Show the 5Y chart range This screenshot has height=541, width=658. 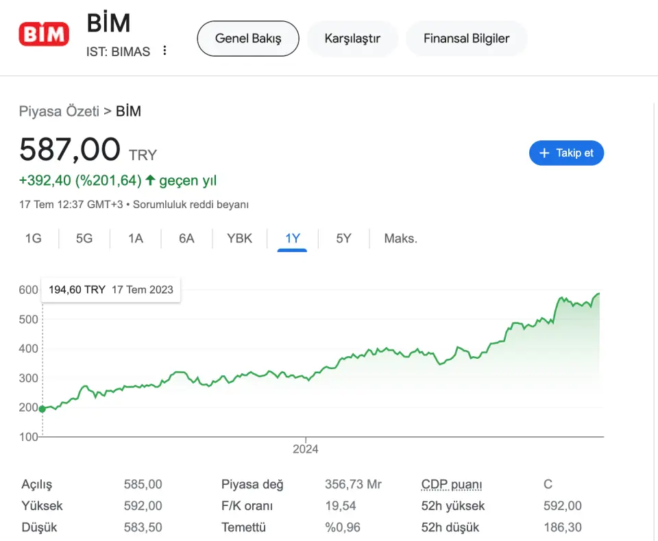click(x=343, y=238)
